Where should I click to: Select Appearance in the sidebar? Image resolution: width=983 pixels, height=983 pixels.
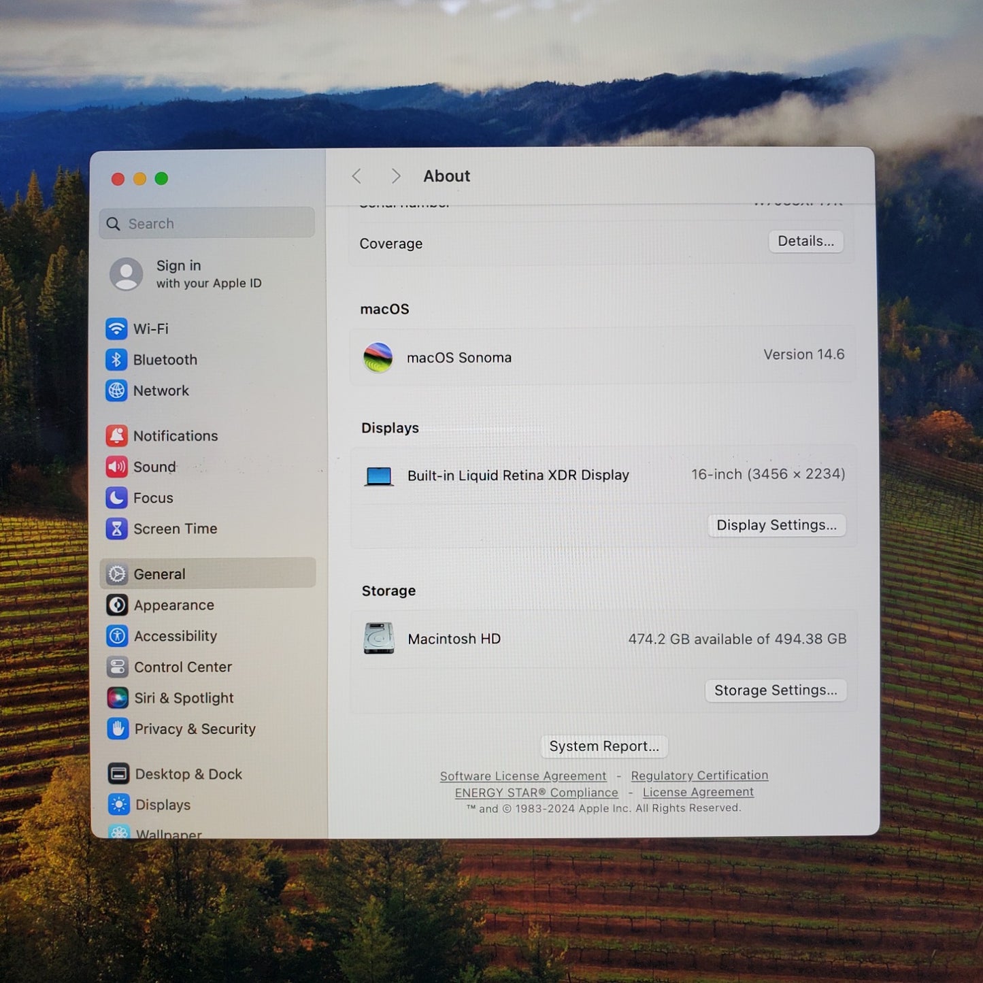[173, 605]
